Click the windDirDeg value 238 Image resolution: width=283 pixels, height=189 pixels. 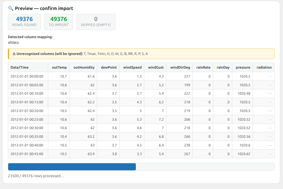(x=187, y=145)
